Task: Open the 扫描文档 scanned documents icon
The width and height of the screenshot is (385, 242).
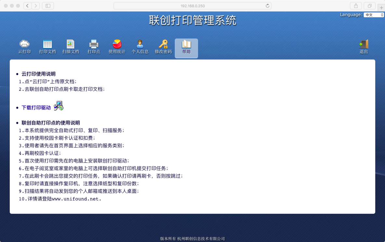Action: 71,44
